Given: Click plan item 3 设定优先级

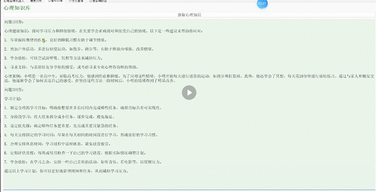Looking at the screenshot, I should [x=61, y=126].
